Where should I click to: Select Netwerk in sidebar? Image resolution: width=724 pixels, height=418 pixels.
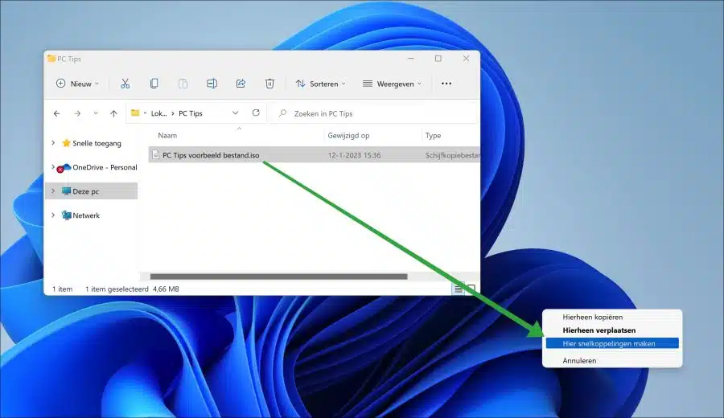point(86,215)
